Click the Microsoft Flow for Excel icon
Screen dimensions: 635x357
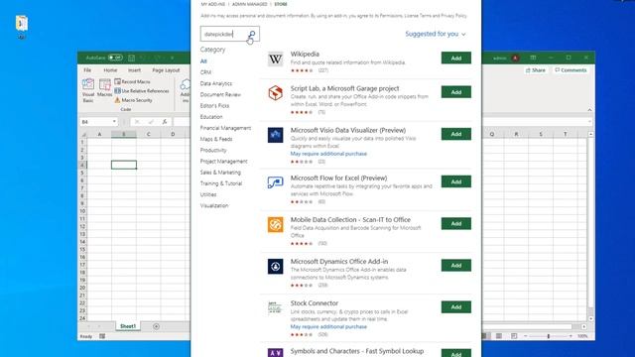click(x=276, y=182)
